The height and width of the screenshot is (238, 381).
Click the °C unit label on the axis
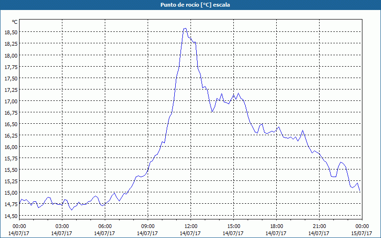click(15, 22)
